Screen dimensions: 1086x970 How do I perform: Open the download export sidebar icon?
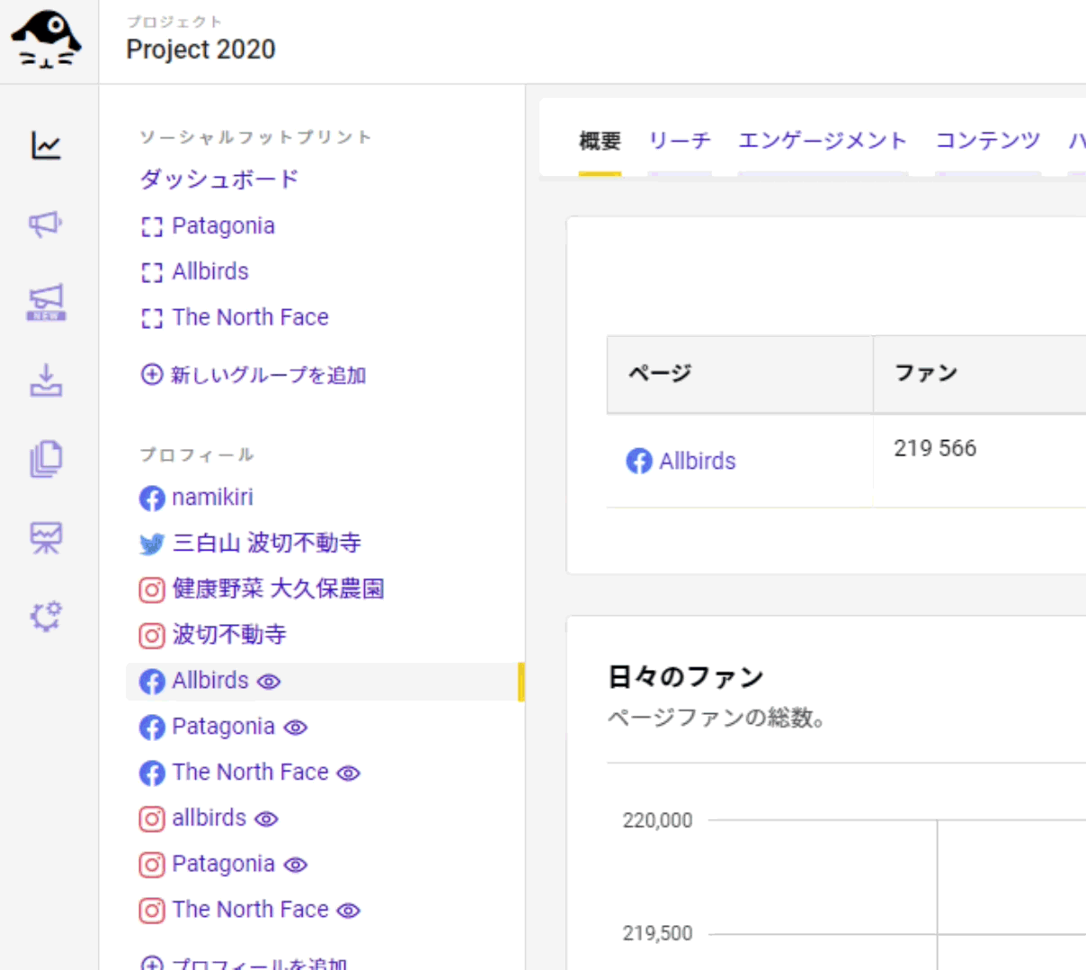46,381
